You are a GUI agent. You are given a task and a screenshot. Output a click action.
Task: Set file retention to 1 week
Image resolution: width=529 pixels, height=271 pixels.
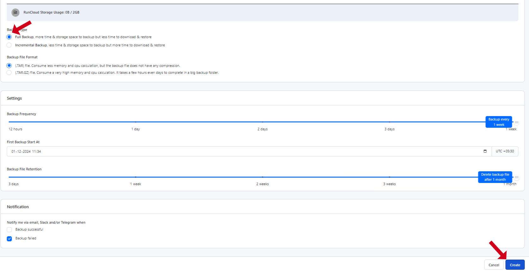136,177
